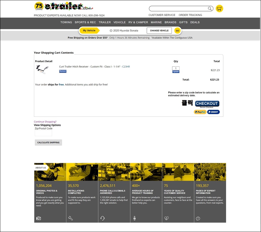The image size is (261, 232).
Task: Click the etrailer.com logo
Action: point(63,6)
